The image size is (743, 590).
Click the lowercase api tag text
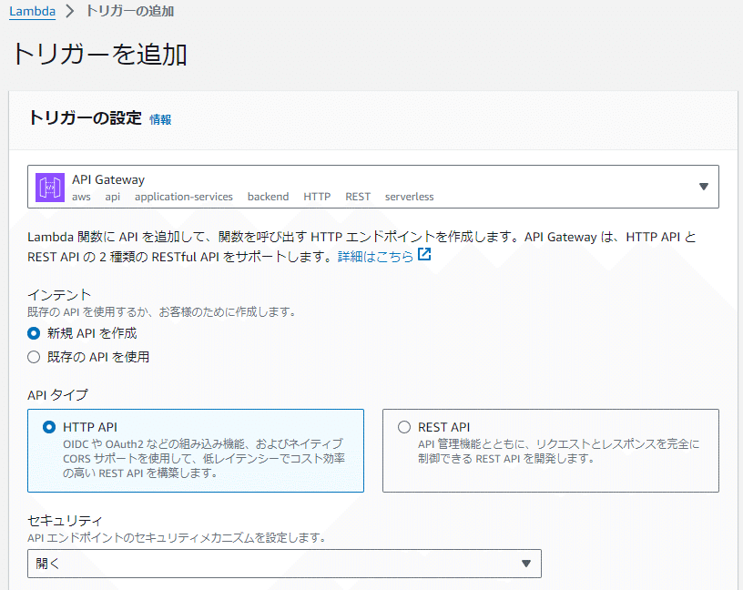point(113,197)
